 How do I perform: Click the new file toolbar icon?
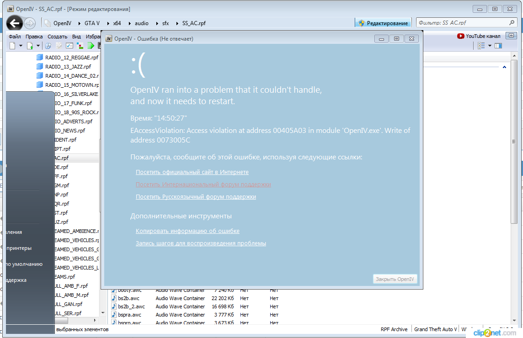[x=13, y=46]
